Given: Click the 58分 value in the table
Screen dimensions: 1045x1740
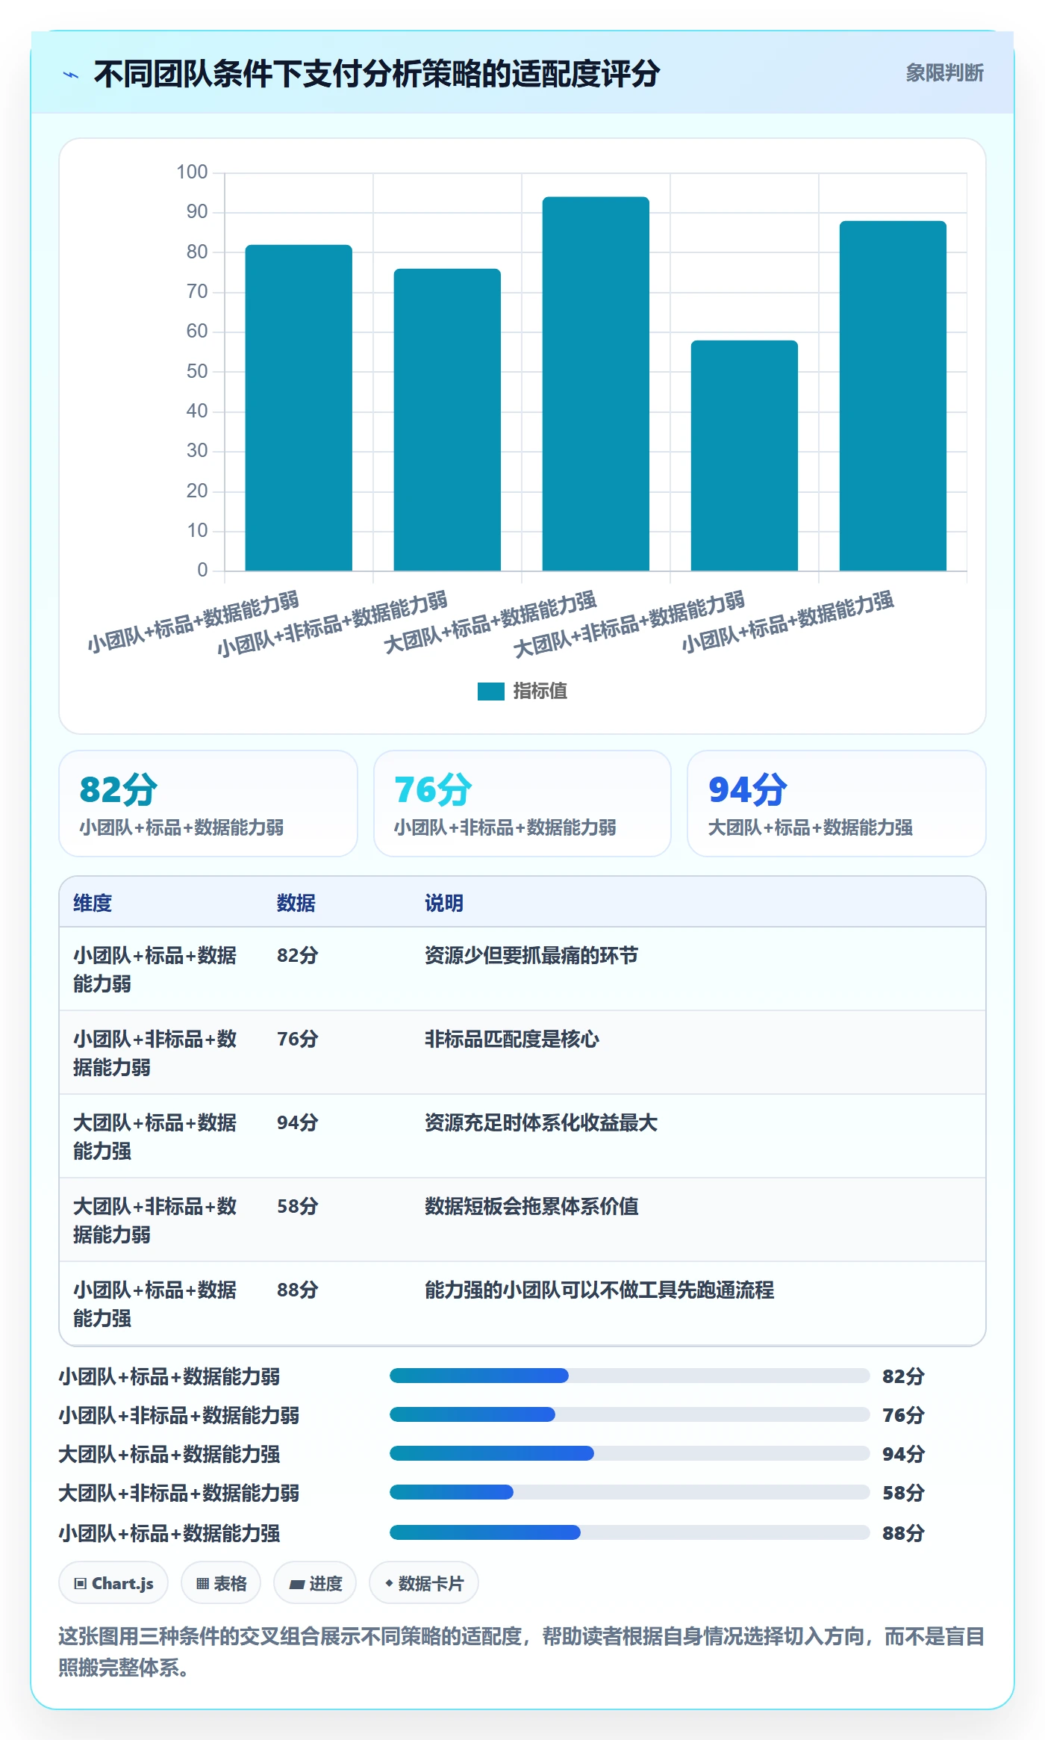Looking at the screenshot, I should point(298,1206).
